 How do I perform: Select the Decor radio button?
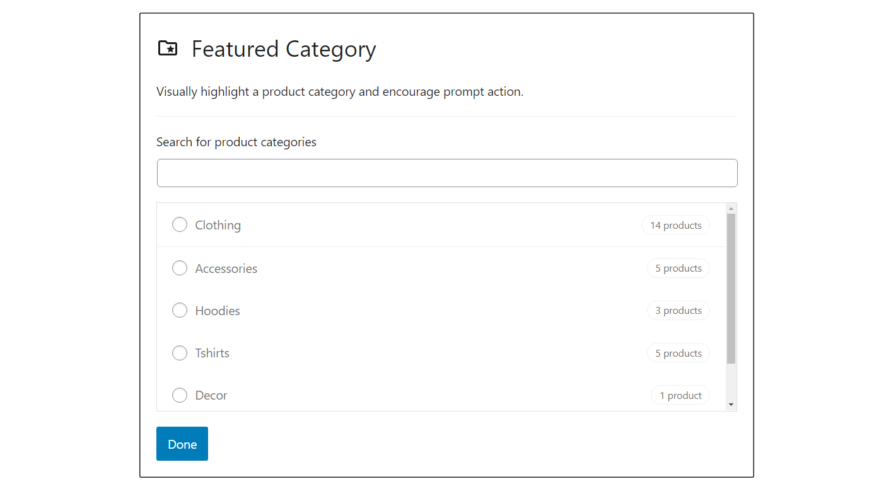pyautogui.click(x=180, y=395)
